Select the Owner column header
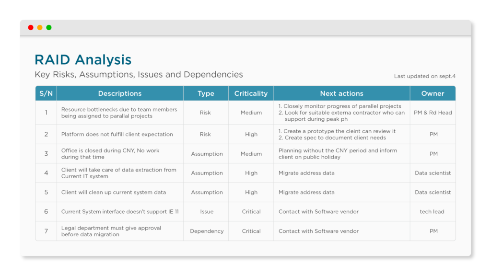Image resolution: width=491 pixels, height=276 pixels. point(433,93)
